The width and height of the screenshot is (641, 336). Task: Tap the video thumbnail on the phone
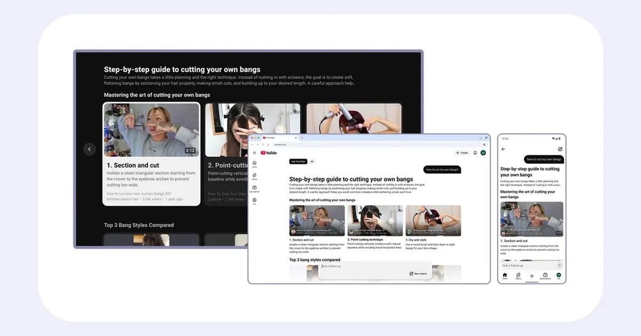point(531,219)
